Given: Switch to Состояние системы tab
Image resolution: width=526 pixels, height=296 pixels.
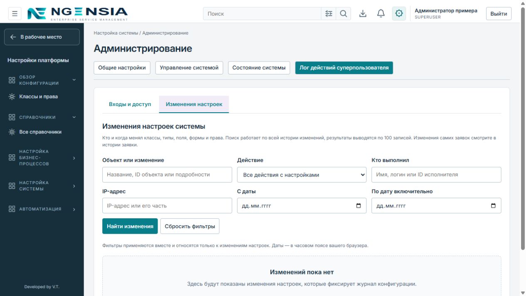Looking at the screenshot, I should pos(259,68).
